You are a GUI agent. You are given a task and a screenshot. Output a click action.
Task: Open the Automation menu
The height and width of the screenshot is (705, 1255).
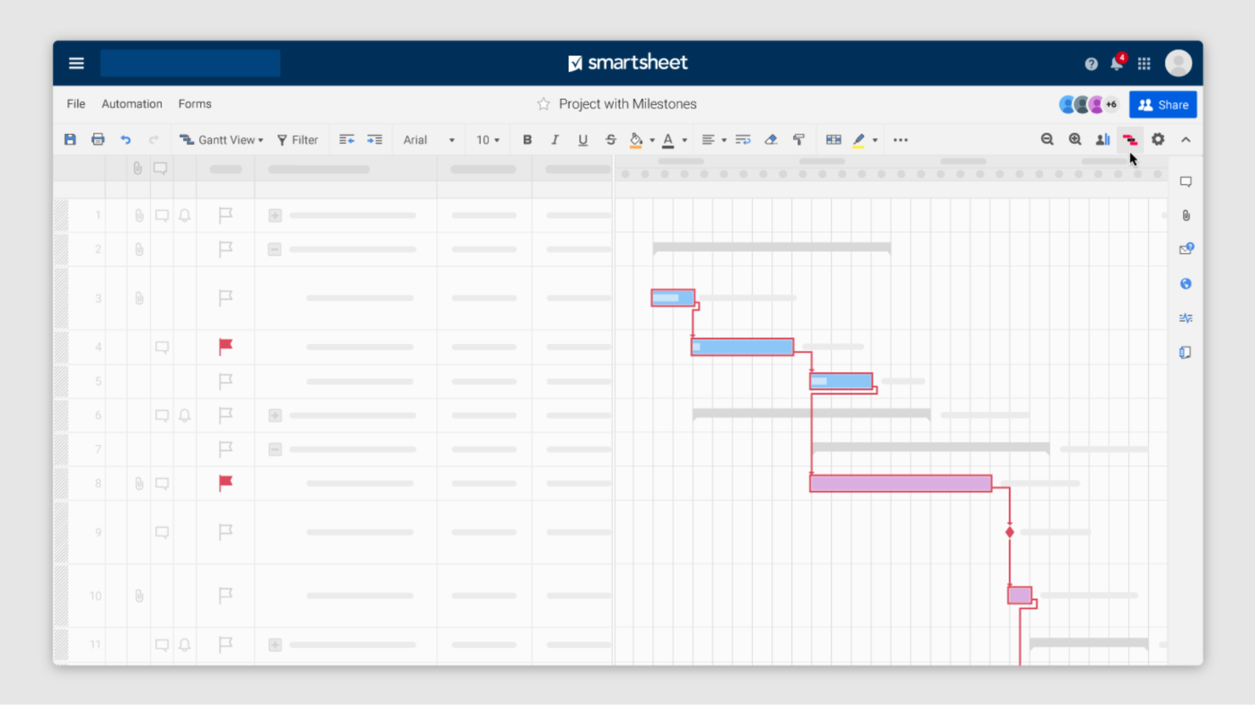[x=131, y=103]
